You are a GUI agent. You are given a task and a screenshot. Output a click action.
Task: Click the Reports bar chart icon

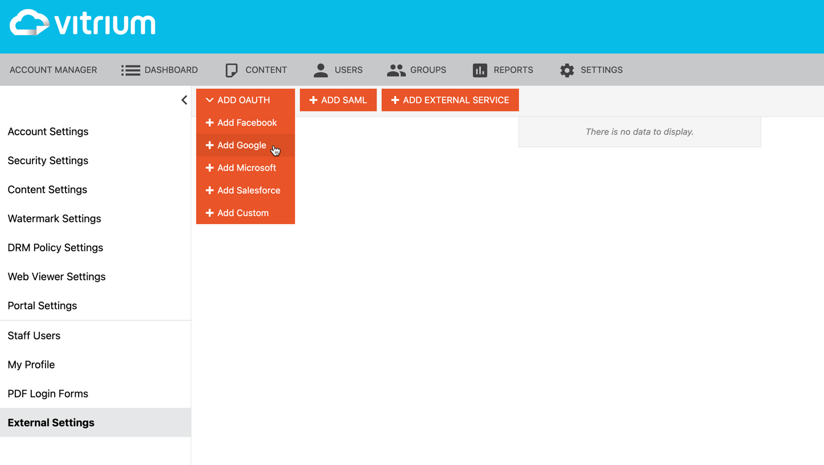480,70
